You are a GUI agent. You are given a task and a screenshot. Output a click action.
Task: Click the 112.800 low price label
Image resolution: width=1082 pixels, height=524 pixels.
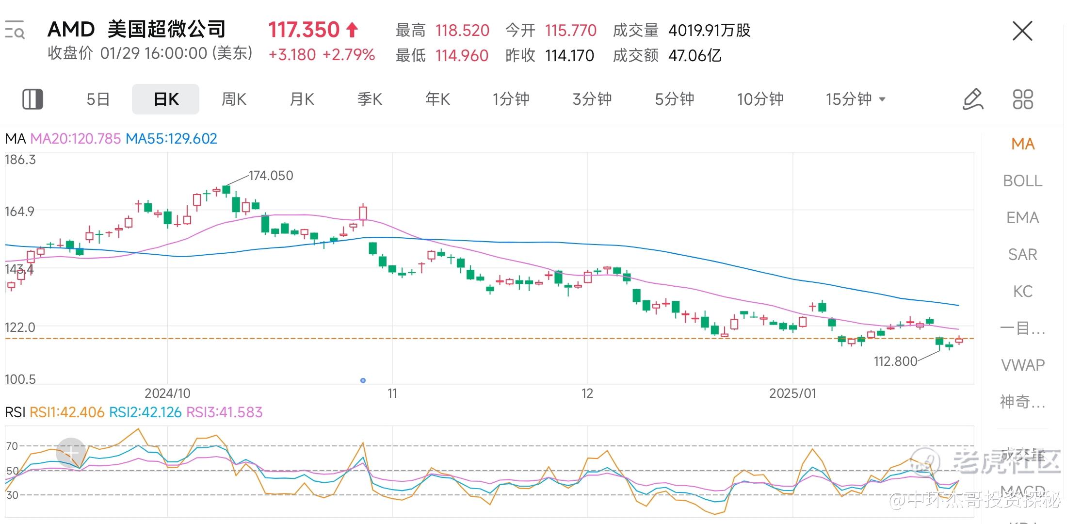(895, 361)
